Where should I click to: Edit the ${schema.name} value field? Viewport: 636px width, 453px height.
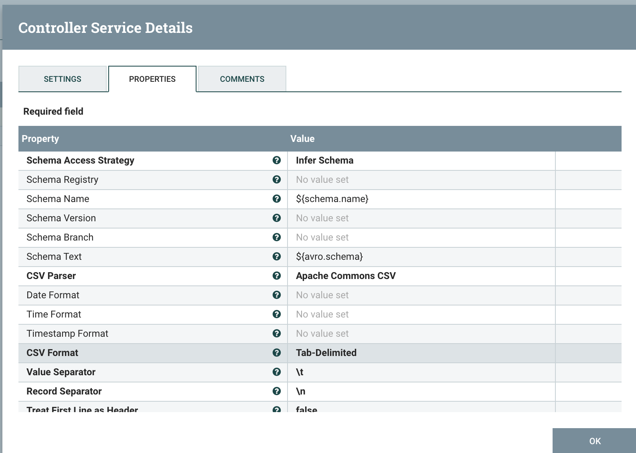point(421,199)
